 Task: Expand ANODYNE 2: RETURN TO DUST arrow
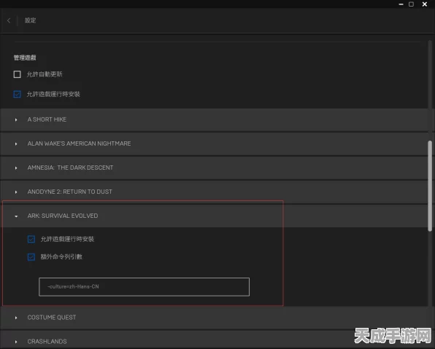click(16, 192)
